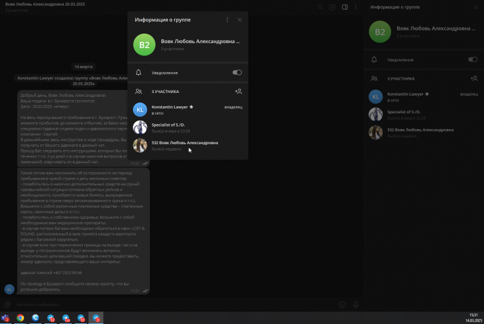Close the right side info panel

tap(475, 7)
